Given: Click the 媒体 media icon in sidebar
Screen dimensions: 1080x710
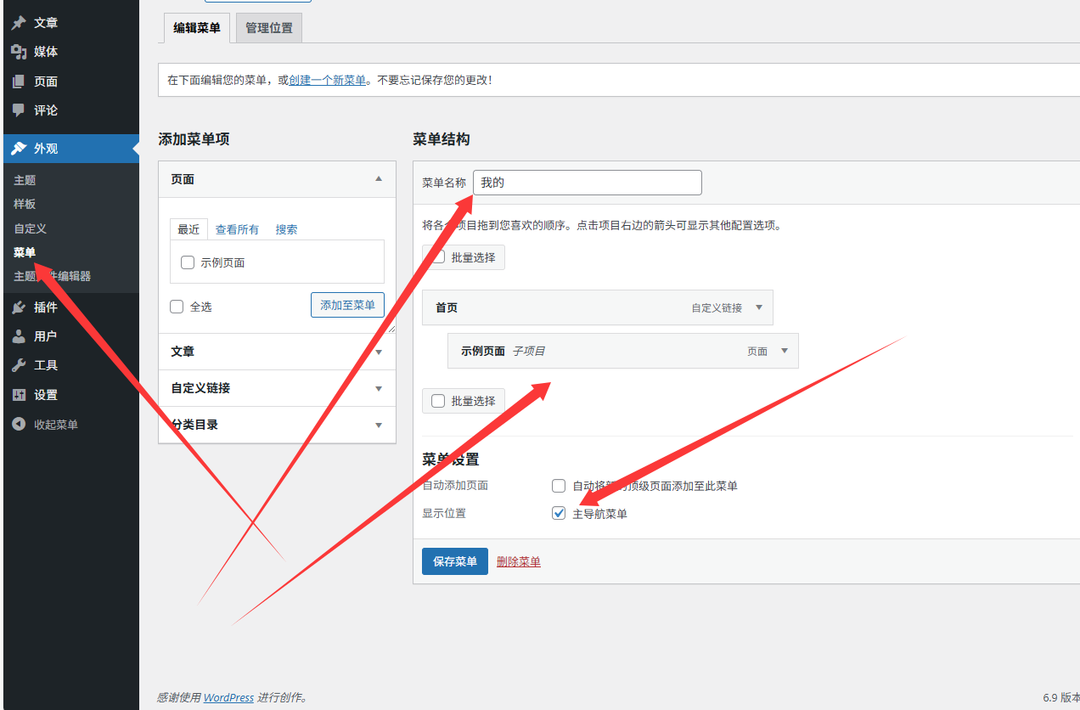Looking at the screenshot, I should coord(19,52).
